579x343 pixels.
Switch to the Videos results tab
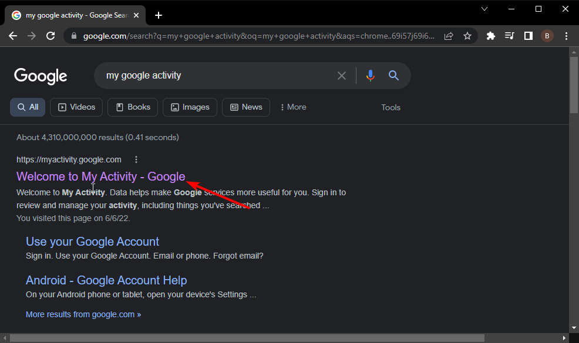(76, 107)
